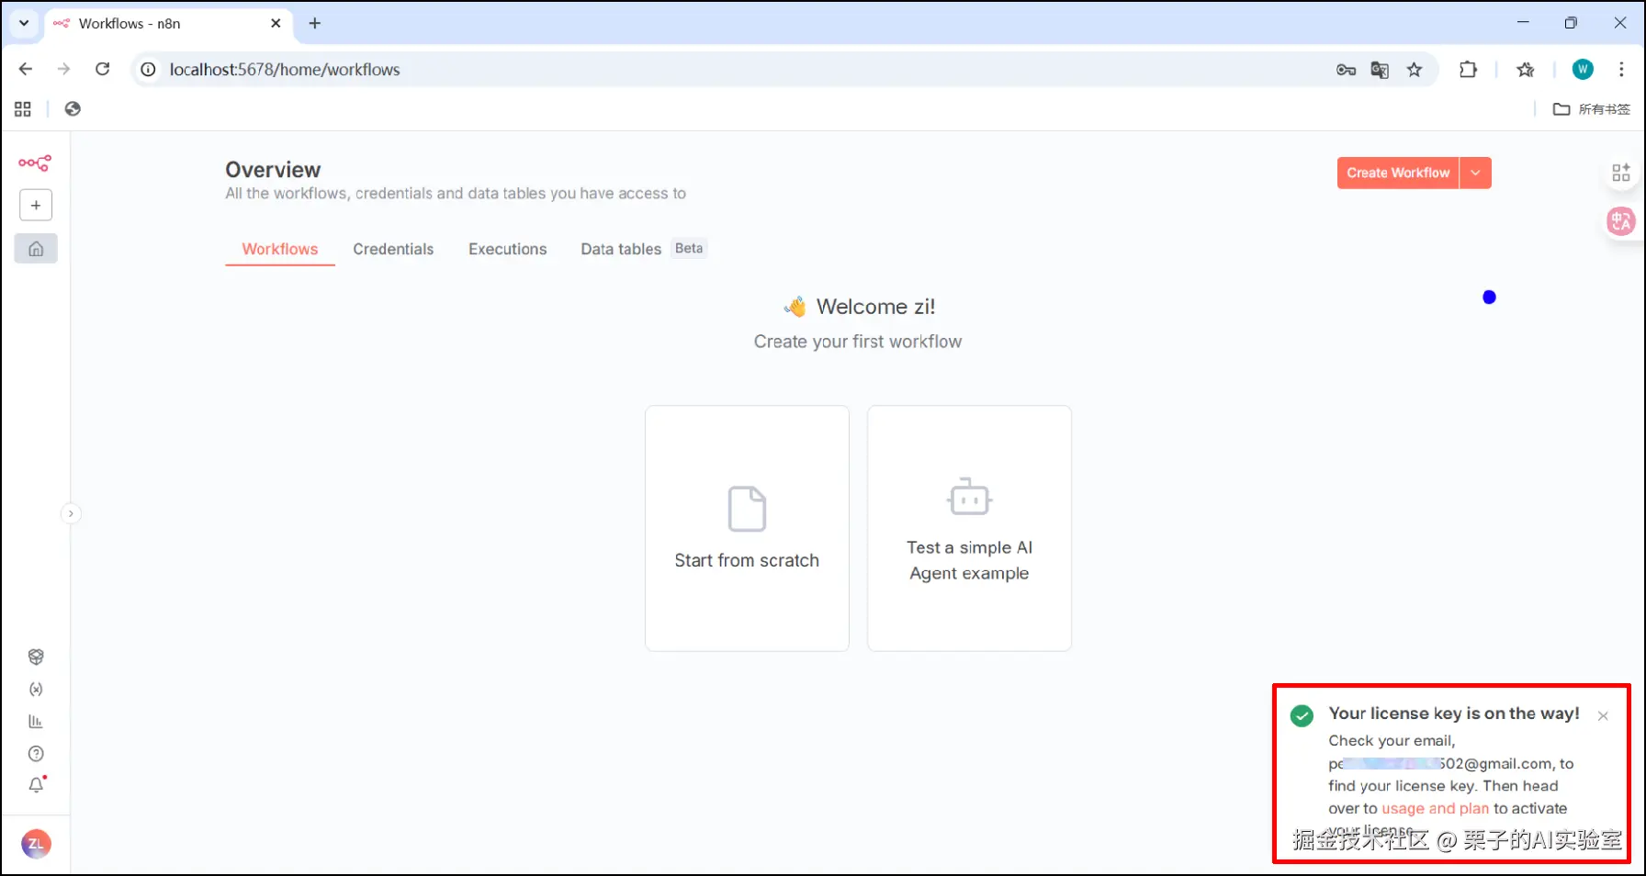
Task: Switch to the Data tables tab
Action: point(621,249)
